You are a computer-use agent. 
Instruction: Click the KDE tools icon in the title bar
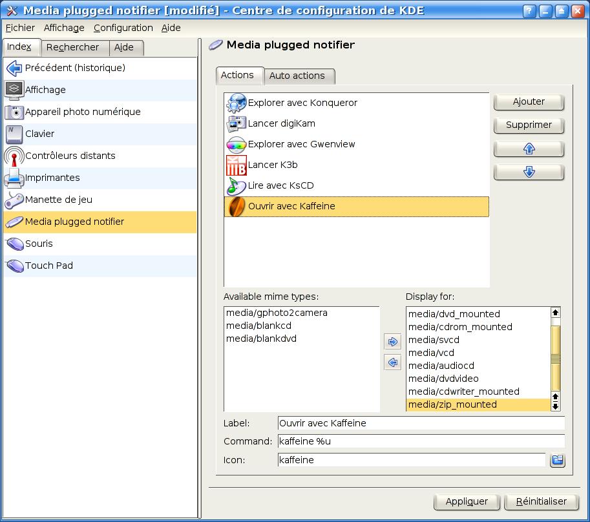coord(12,10)
